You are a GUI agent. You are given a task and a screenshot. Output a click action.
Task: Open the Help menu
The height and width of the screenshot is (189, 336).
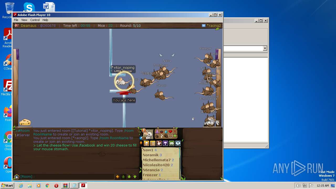pyautogui.click(x=45, y=20)
